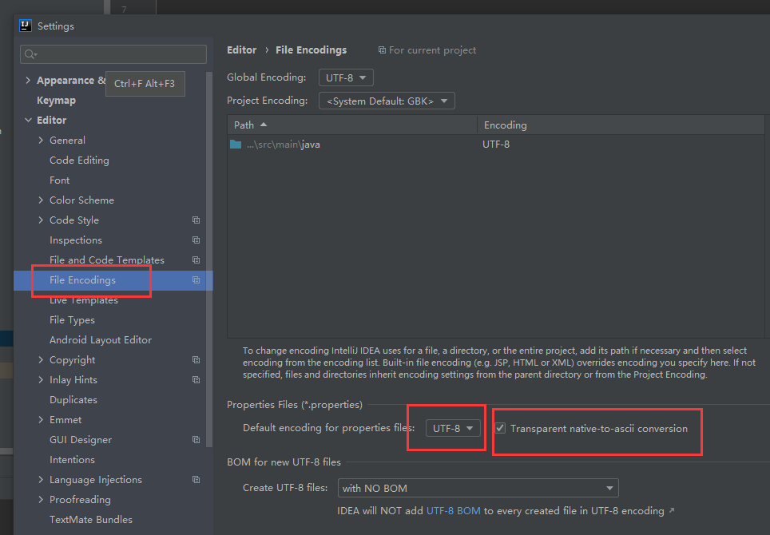The height and width of the screenshot is (535, 770).
Task: Open the Project Encoding dropdown
Action: coord(387,101)
